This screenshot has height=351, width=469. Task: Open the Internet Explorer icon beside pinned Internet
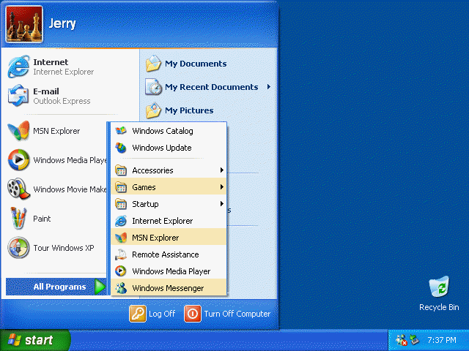click(x=18, y=67)
